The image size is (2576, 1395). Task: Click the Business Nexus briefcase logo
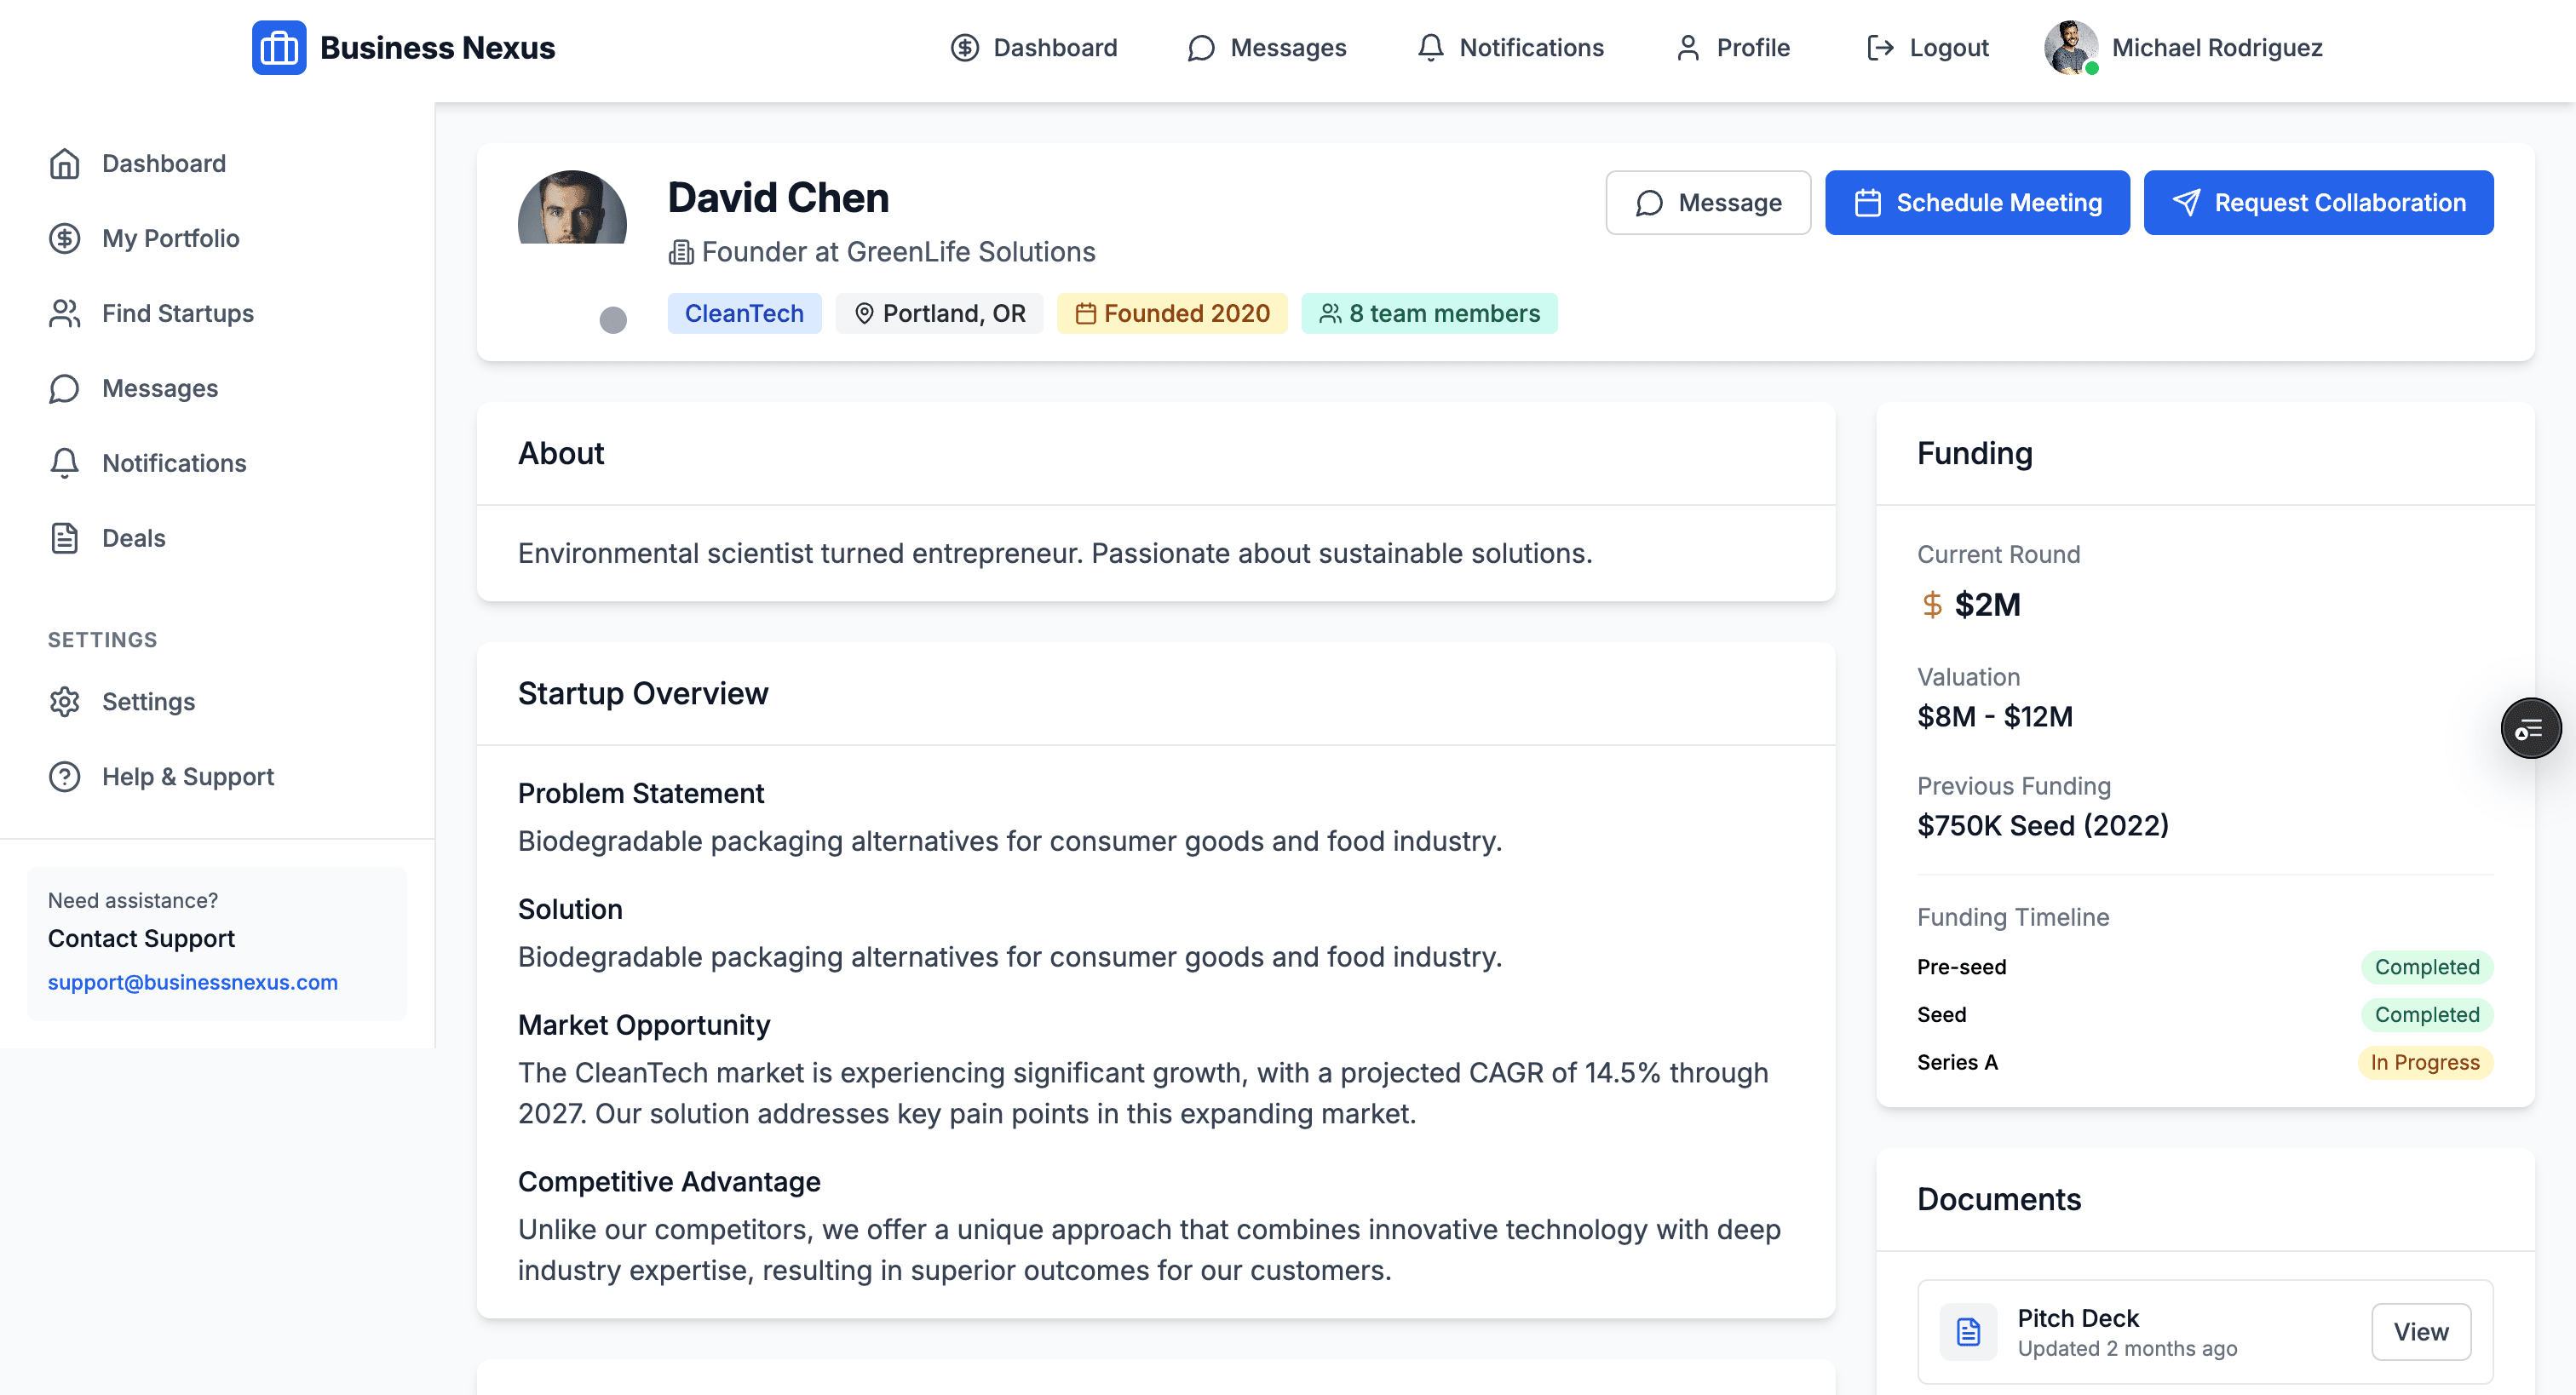click(x=279, y=47)
